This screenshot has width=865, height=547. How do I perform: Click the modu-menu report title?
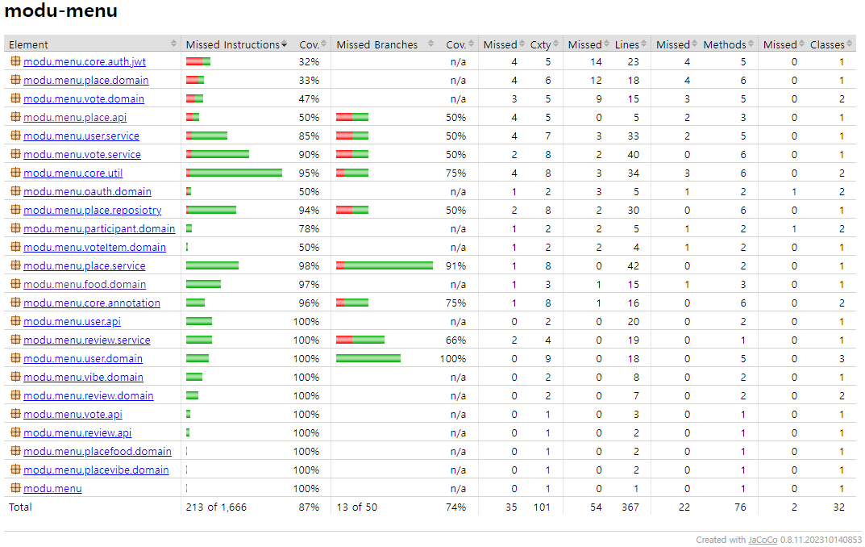click(x=60, y=10)
